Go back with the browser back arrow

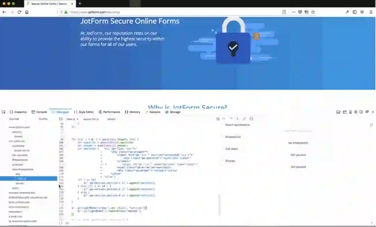pos(4,12)
